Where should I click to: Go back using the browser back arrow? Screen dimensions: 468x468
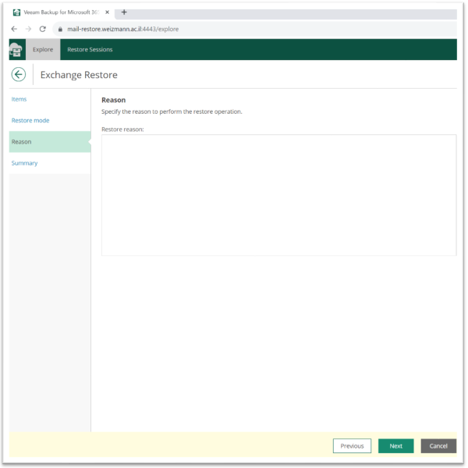click(14, 28)
